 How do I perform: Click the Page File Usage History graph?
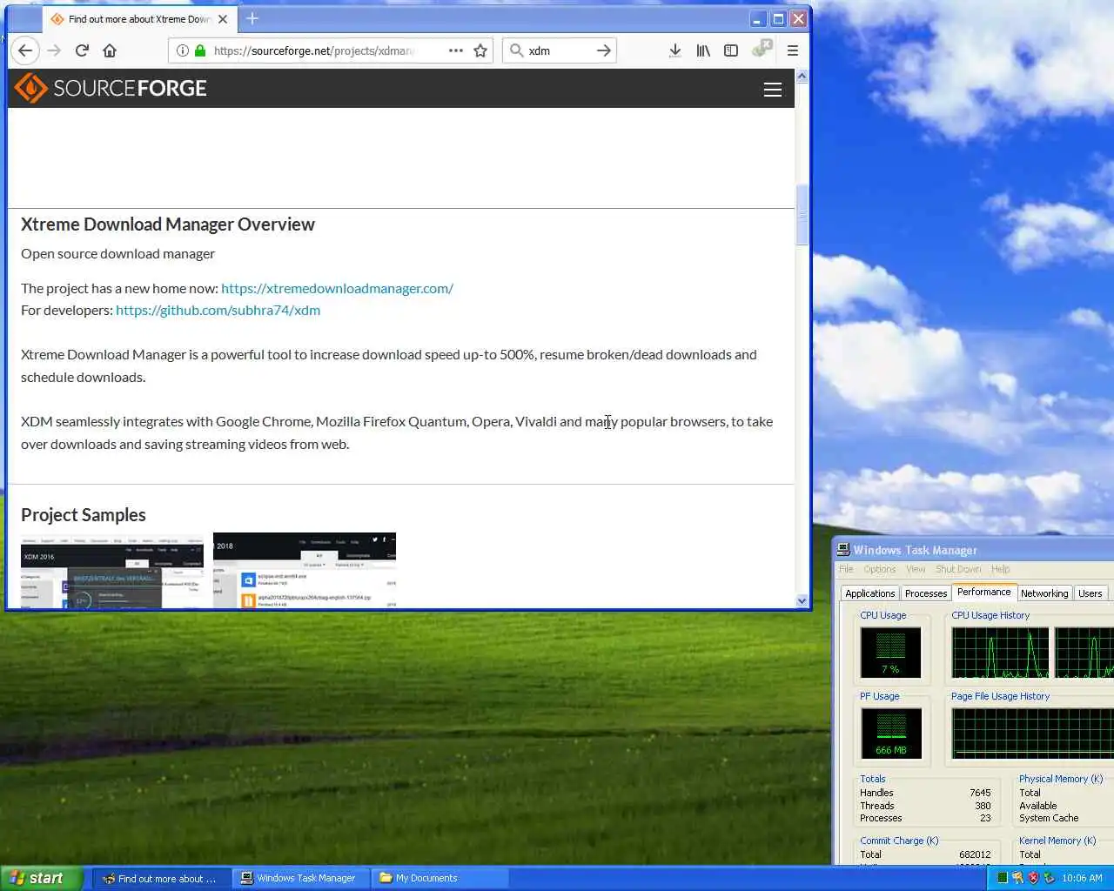coord(1032,734)
